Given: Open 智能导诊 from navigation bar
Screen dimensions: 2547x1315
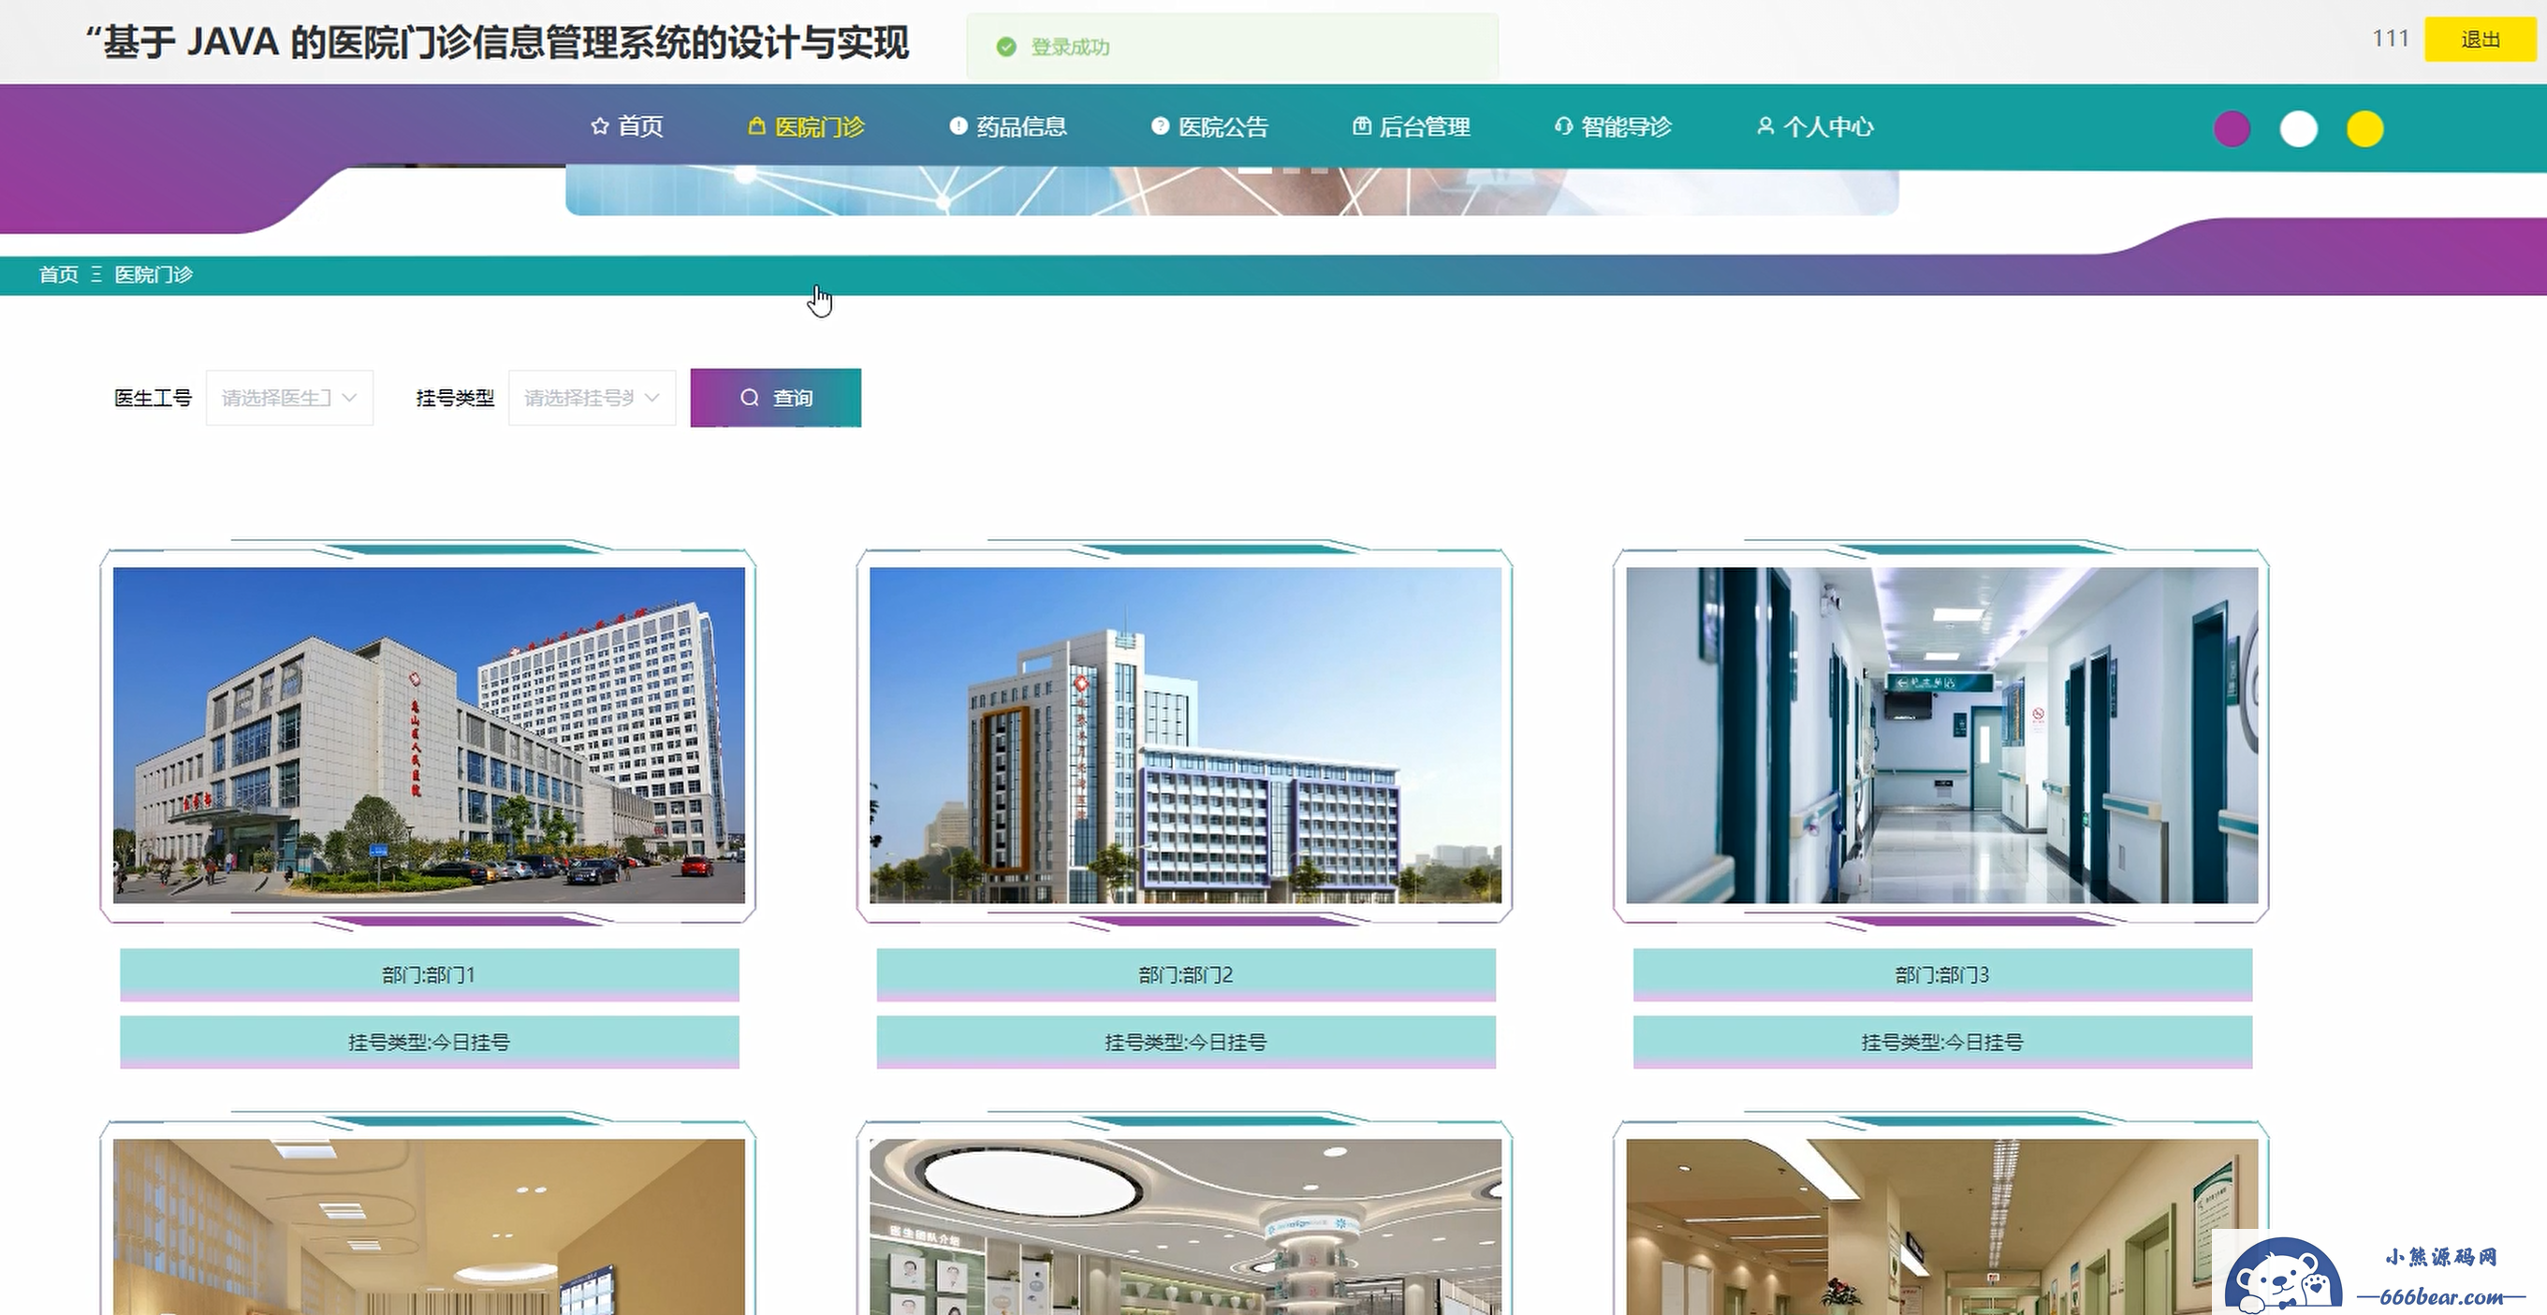Looking at the screenshot, I should click(1614, 126).
